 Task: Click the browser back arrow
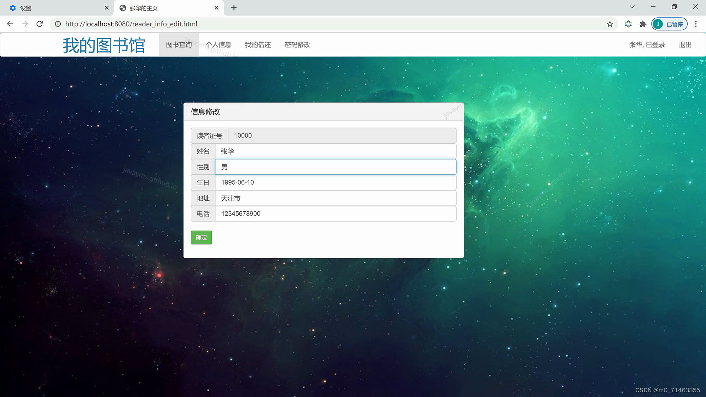pyautogui.click(x=10, y=24)
